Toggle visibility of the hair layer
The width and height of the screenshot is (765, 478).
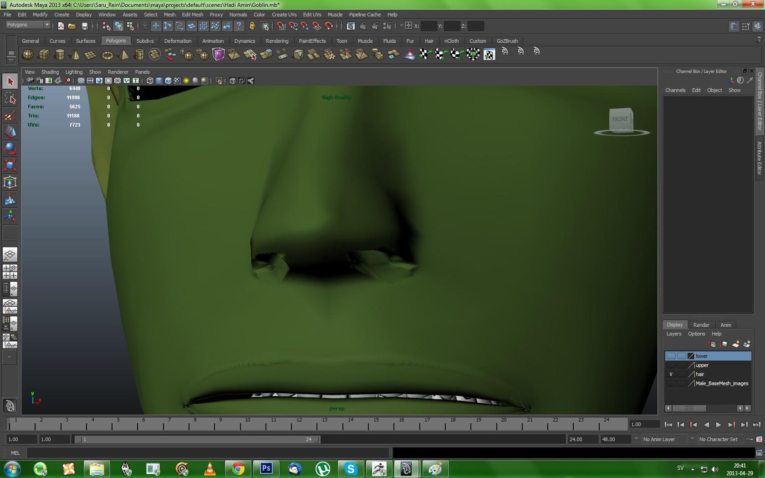point(671,374)
